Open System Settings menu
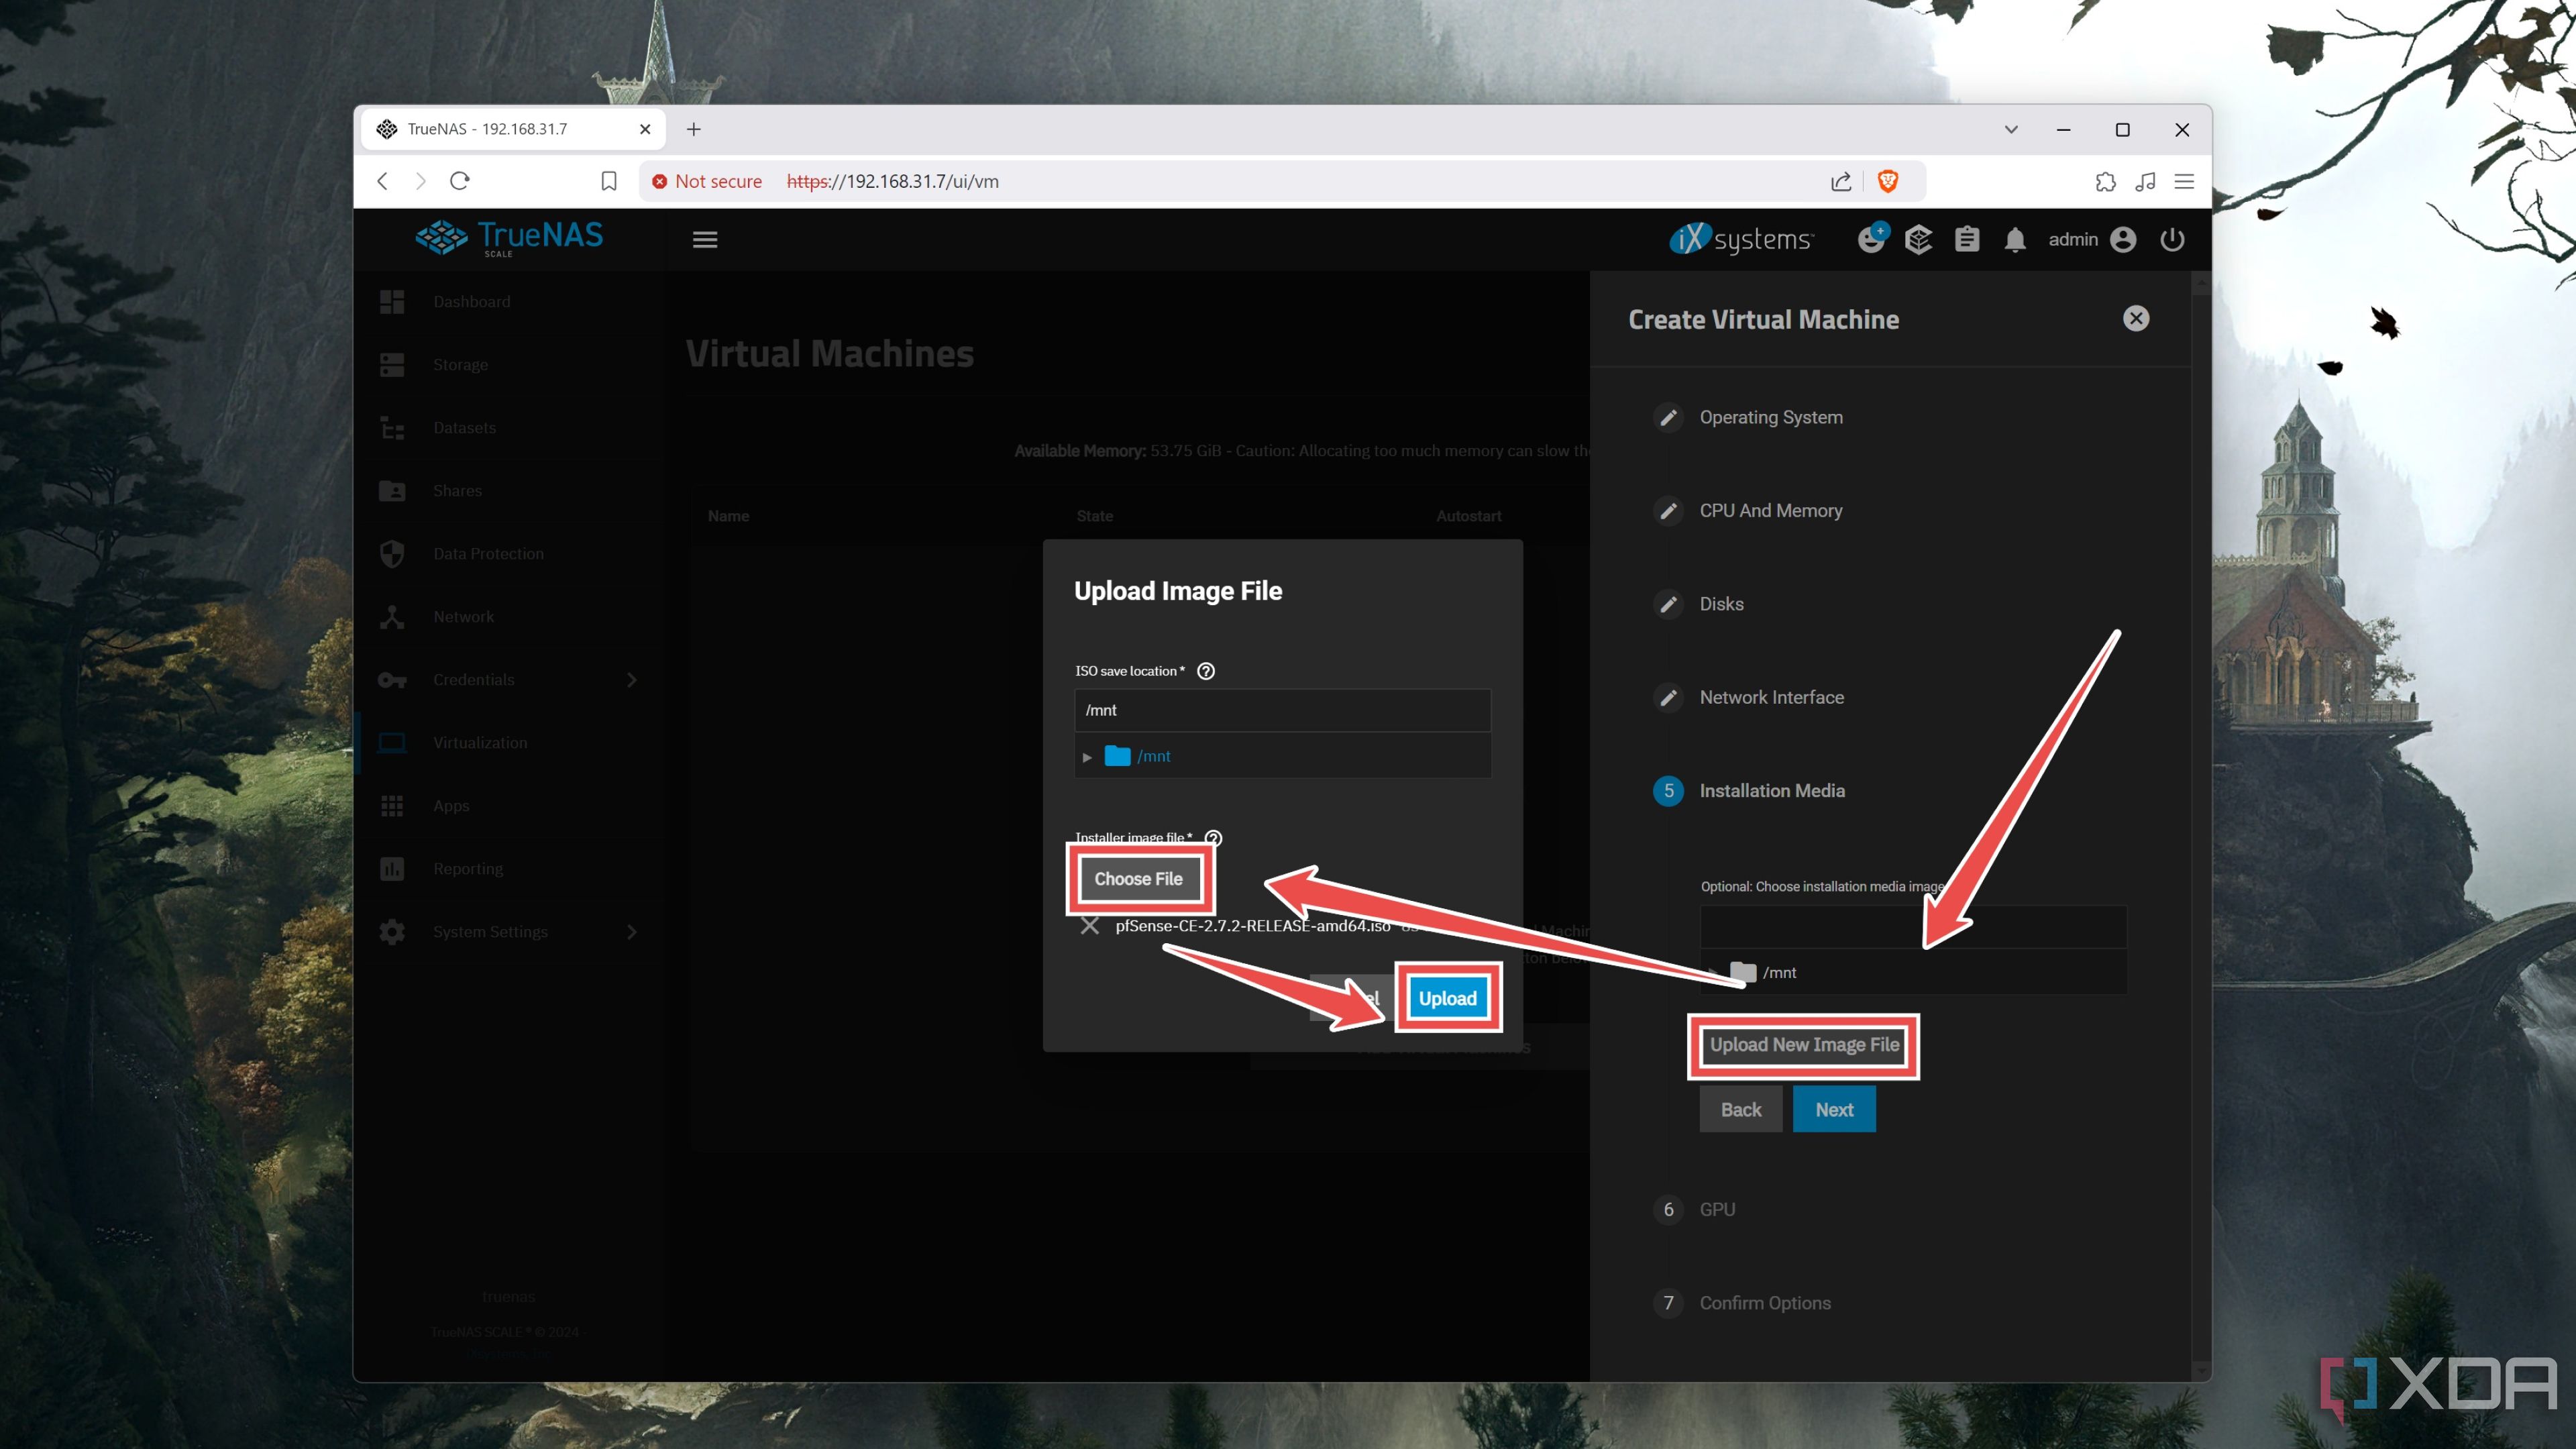This screenshot has height=1449, width=2576. click(492, 930)
